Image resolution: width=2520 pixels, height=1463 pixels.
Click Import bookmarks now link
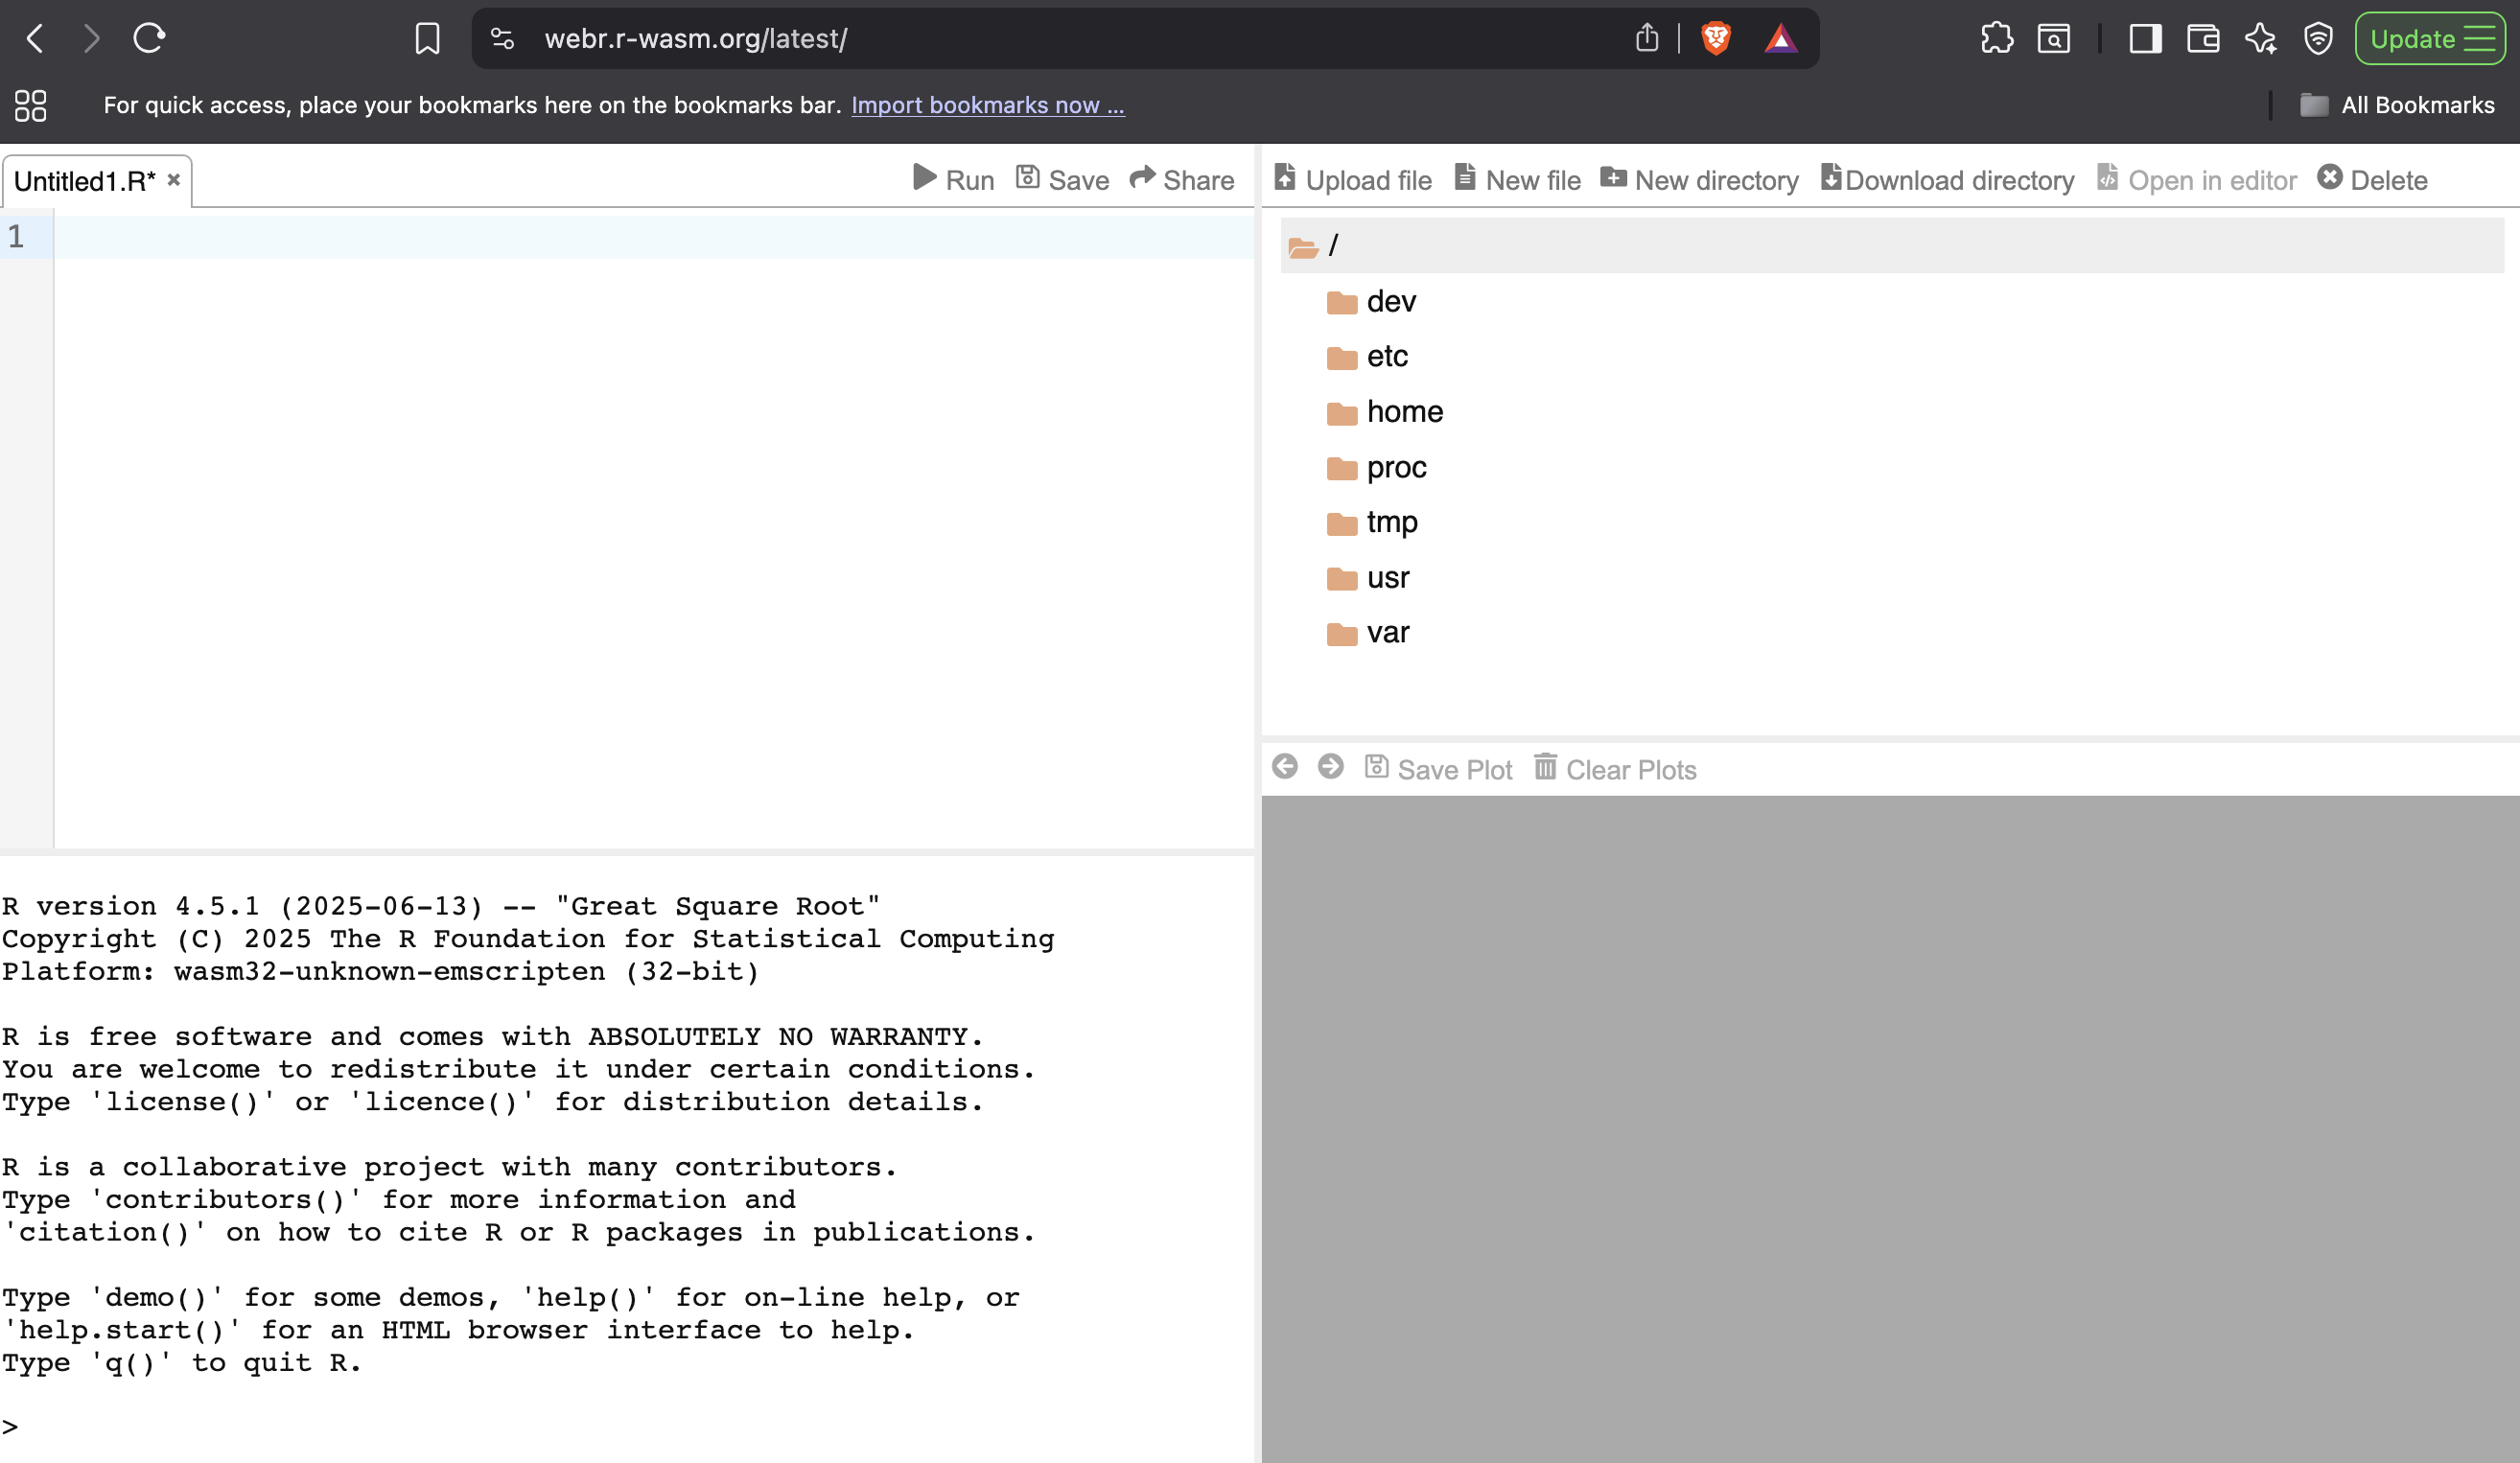point(987,105)
